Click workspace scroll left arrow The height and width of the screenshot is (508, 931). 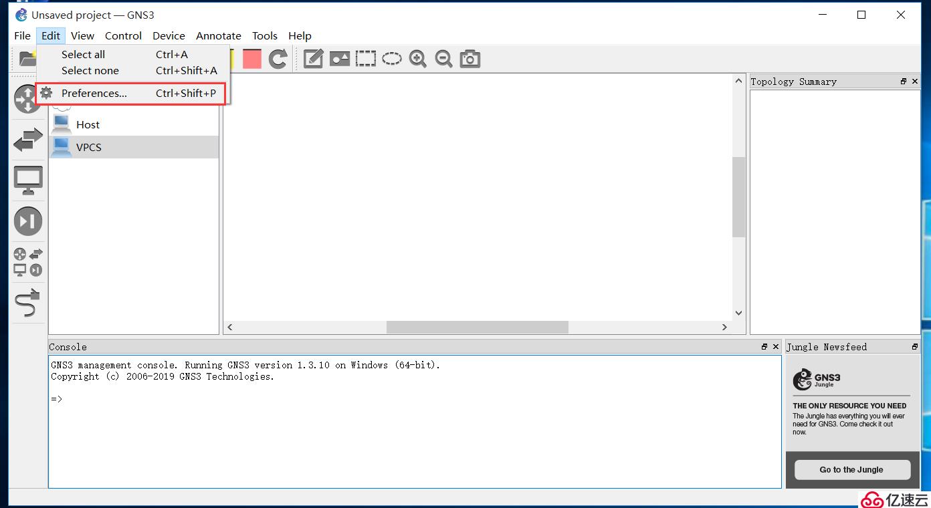(x=230, y=327)
